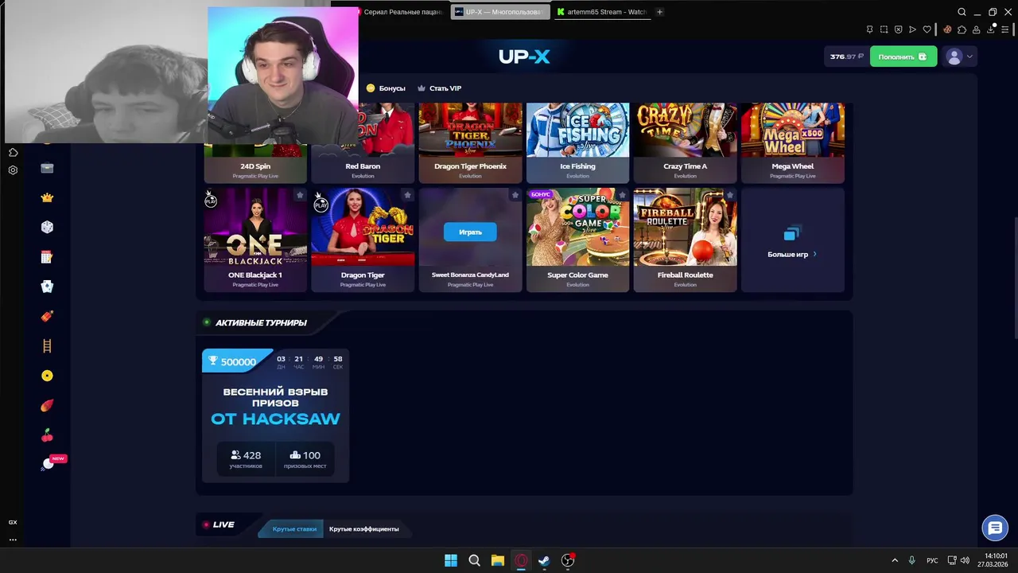Open the browser extensions cube icon
The width and height of the screenshot is (1018, 573).
962,29
